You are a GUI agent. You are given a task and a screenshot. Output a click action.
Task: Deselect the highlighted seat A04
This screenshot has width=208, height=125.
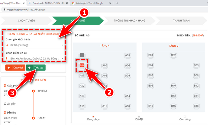(x=82, y=65)
